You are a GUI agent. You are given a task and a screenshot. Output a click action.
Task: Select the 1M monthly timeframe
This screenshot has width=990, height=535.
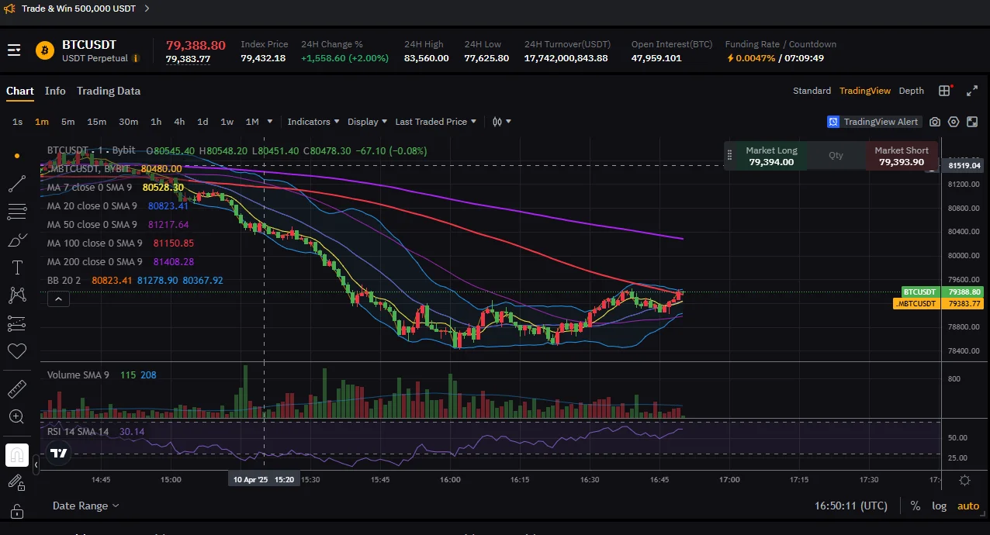click(252, 122)
